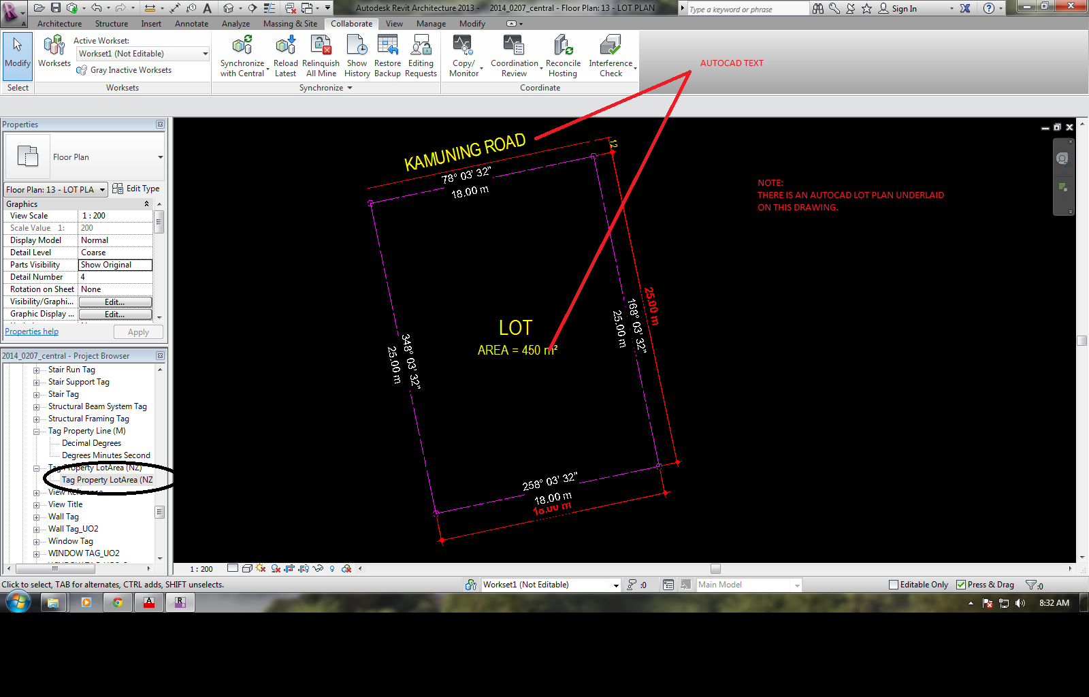Image resolution: width=1089 pixels, height=697 pixels.
Task: Collapse the Tag Property Line (M) node
Action: click(37, 432)
